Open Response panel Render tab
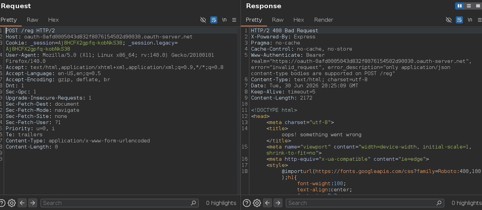Image resolution: width=482 pixels, height=210 pixels. 324,20
